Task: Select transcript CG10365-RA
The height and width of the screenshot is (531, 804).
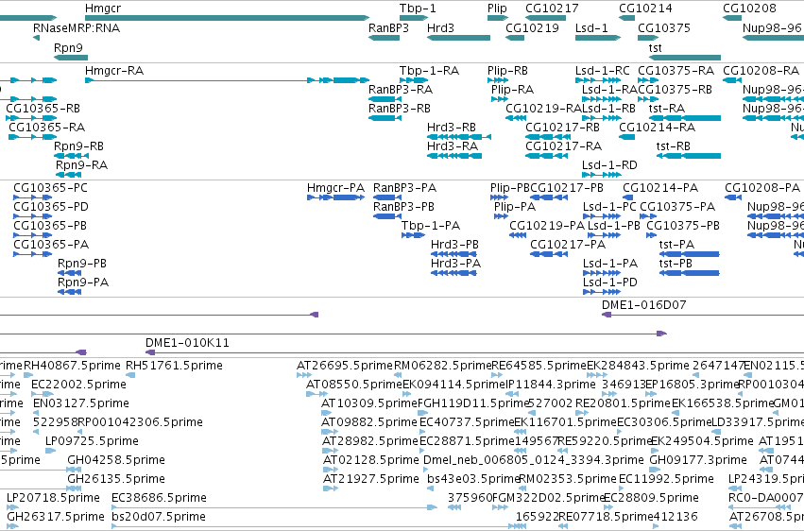Action: pyautogui.click(x=33, y=137)
